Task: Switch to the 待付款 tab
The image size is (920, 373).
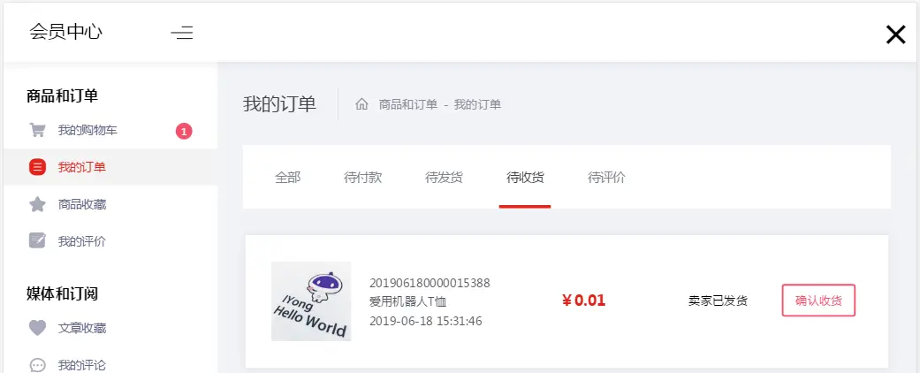Action: click(362, 177)
